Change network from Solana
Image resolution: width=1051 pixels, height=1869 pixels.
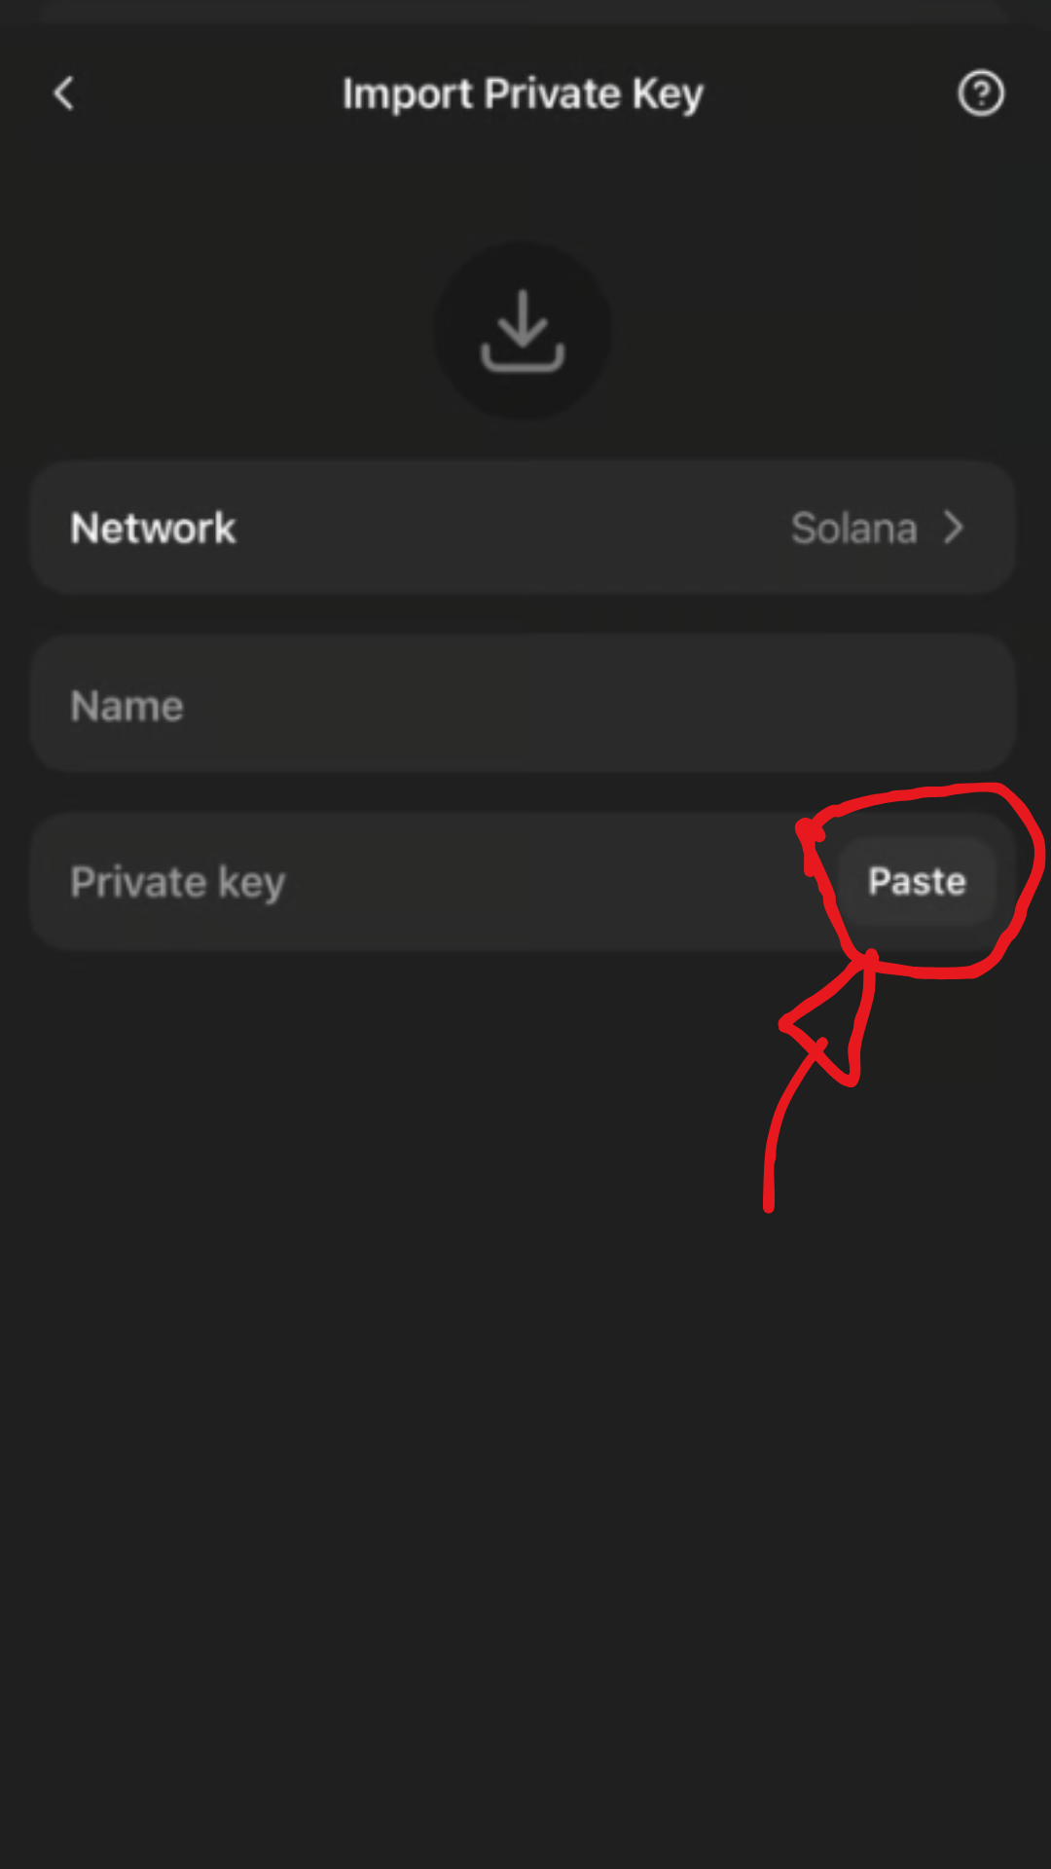click(x=876, y=529)
